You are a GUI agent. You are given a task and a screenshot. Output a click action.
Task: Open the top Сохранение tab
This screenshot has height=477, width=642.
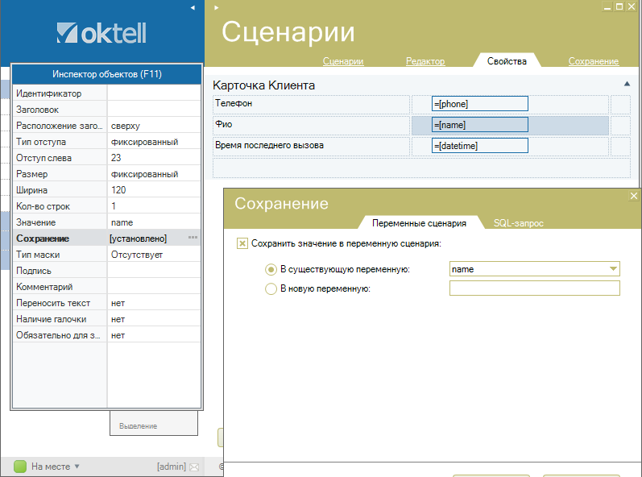[x=593, y=61]
